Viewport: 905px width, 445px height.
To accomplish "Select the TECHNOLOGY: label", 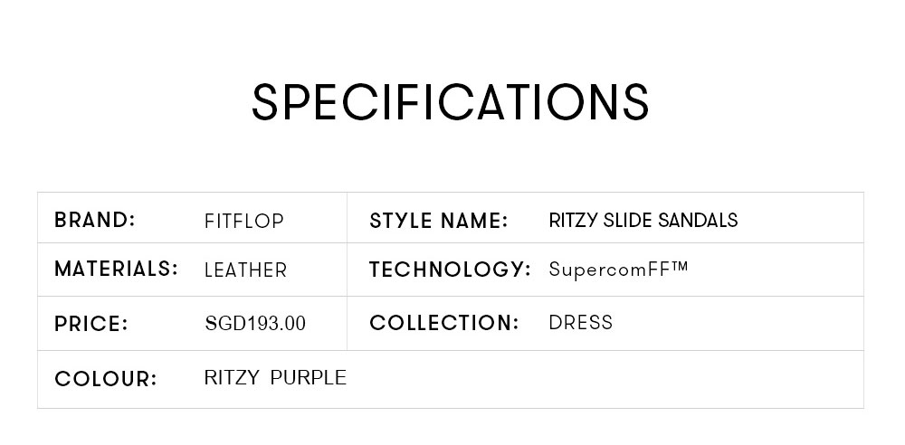I will [x=450, y=269].
